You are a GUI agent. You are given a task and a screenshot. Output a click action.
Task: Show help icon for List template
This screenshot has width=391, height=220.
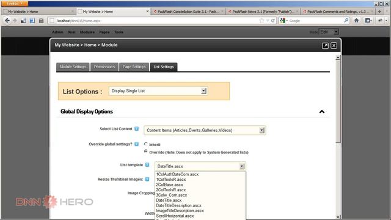(x=147, y=164)
